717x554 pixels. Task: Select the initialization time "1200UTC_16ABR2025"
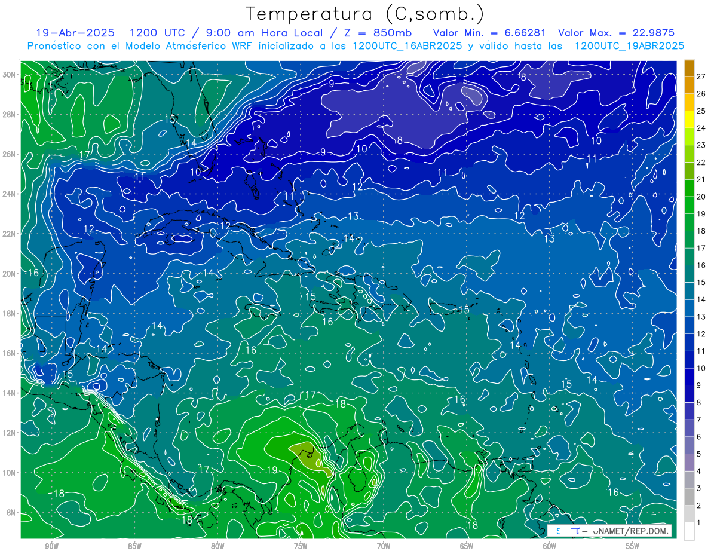pyautogui.click(x=407, y=46)
